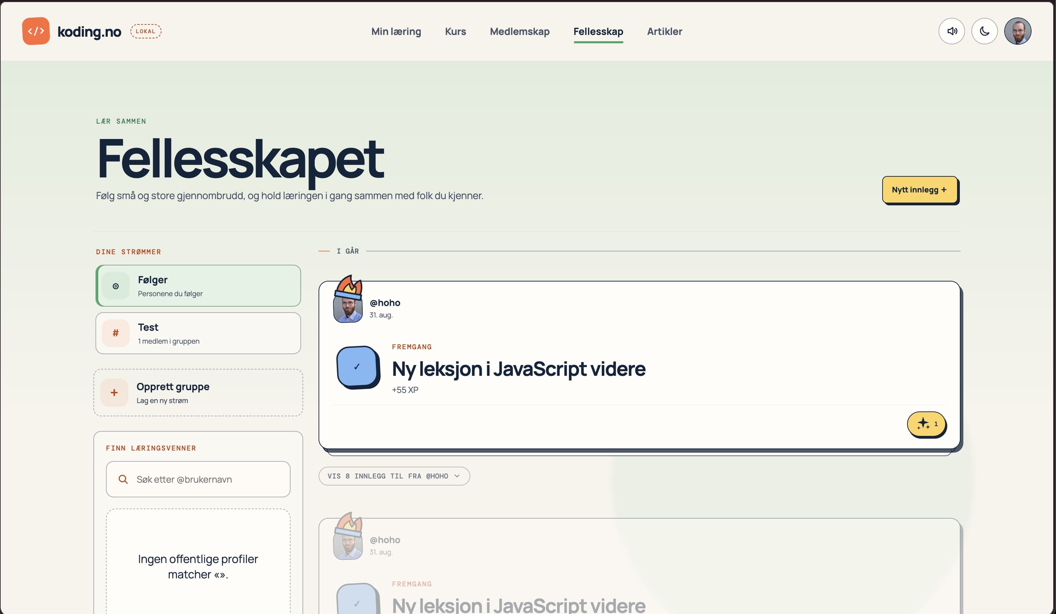The width and height of the screenshot is (1056, 614).
Task: Open the Medlemskap tab
Action: (x=519, y=31)
